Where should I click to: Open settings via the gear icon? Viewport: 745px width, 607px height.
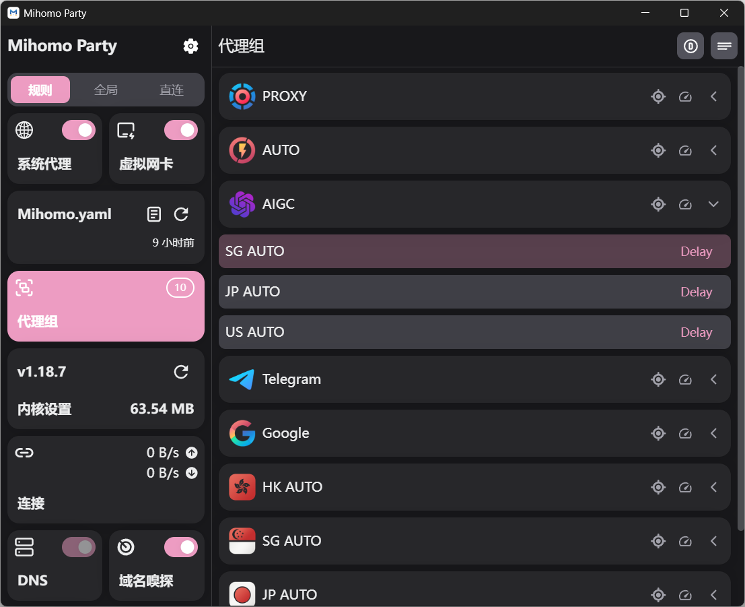(x=190, y=46)
